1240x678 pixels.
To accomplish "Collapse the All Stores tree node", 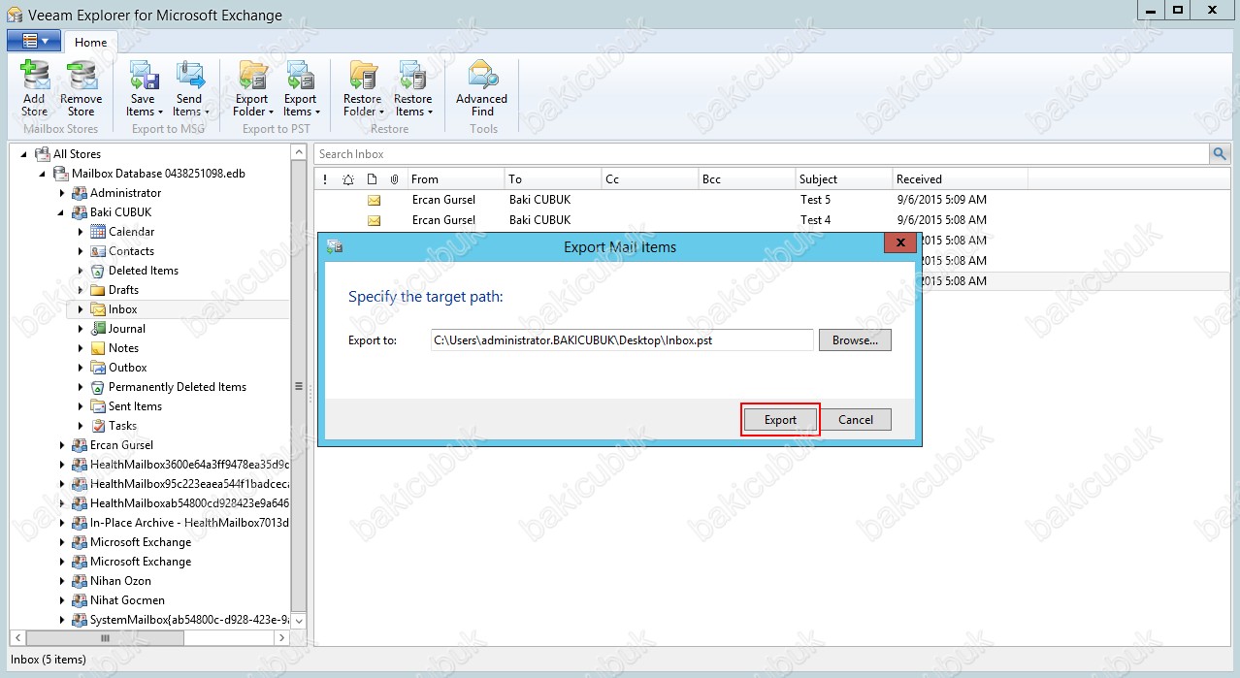I will (x=24, y=154).
